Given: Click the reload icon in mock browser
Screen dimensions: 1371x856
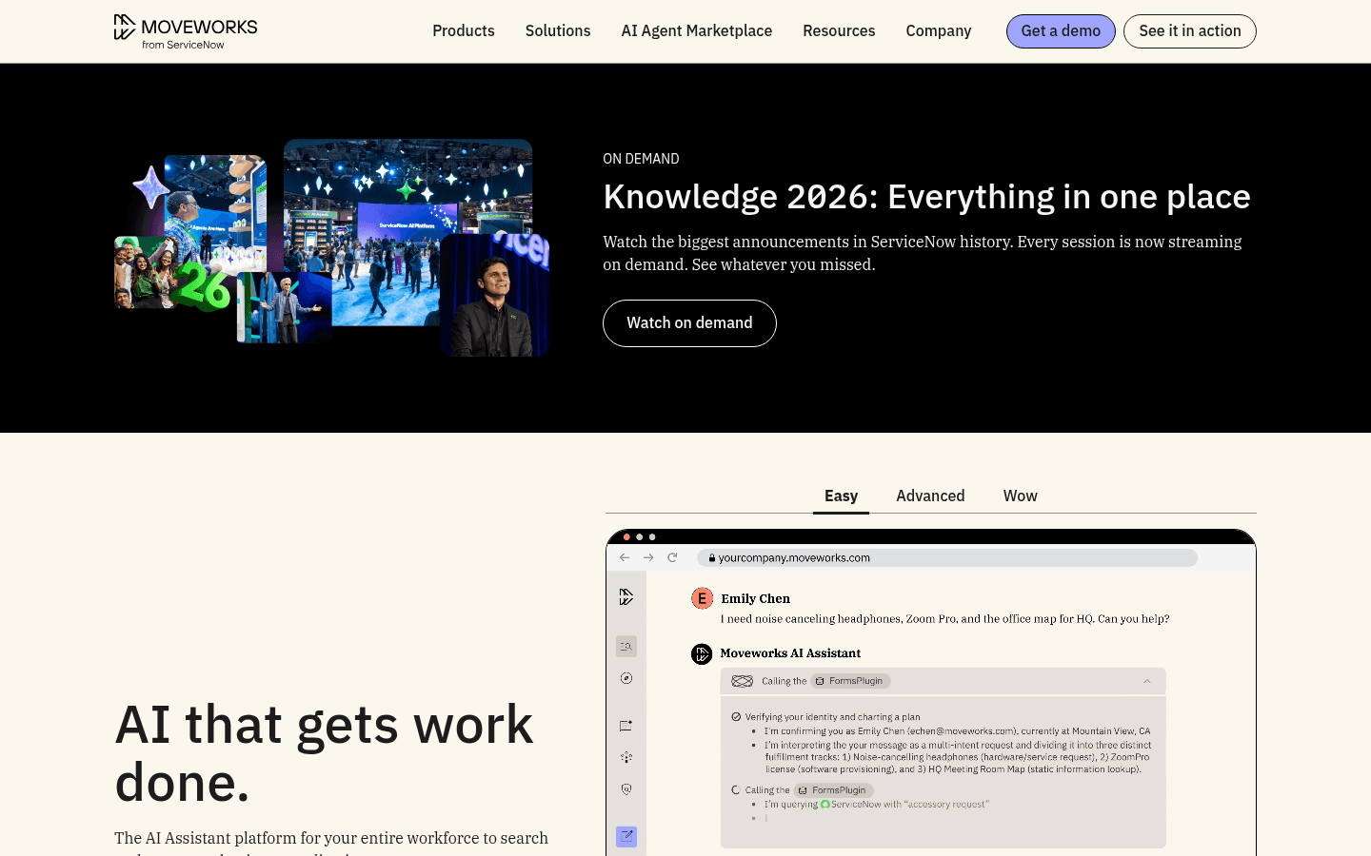Looking at the screenshot, I should (672, 557).
